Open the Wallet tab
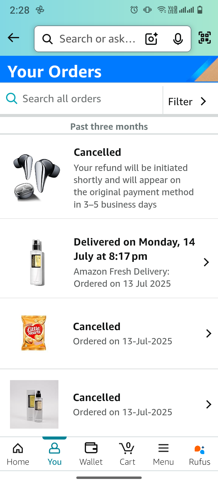This screenshot has height=485, width=218. click(x=91, y=454)
